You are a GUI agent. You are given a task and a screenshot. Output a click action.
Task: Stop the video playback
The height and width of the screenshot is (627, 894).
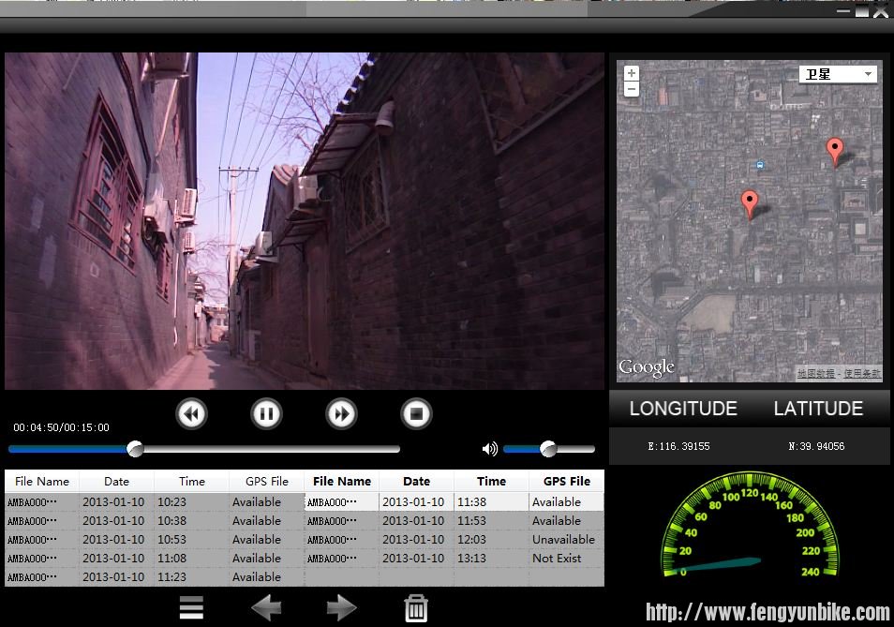click(416, 413)
